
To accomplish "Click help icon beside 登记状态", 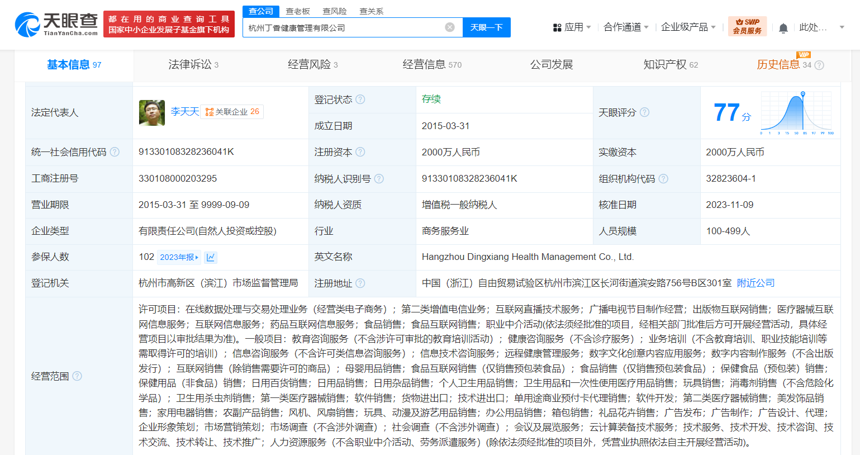I will click(x=360, y=99).
